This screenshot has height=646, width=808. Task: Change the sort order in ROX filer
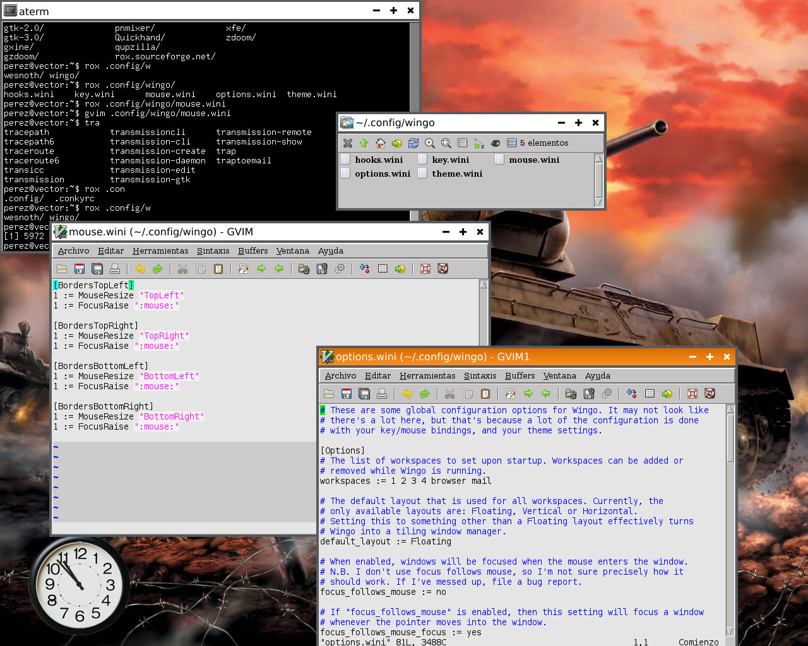(479, 143)
